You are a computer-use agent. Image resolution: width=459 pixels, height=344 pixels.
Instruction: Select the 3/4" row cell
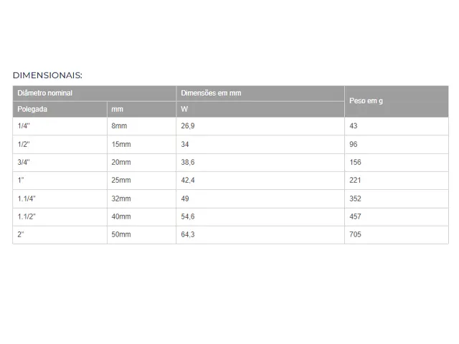point(60,163)
